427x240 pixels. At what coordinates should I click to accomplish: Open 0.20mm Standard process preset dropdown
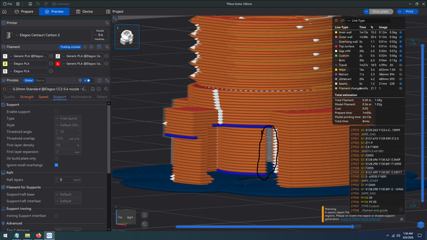[x=49, y=89]
